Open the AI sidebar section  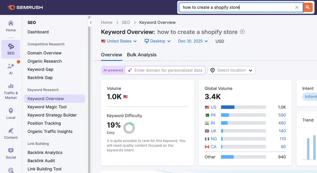pyautogui.click(x=11, y=69)
